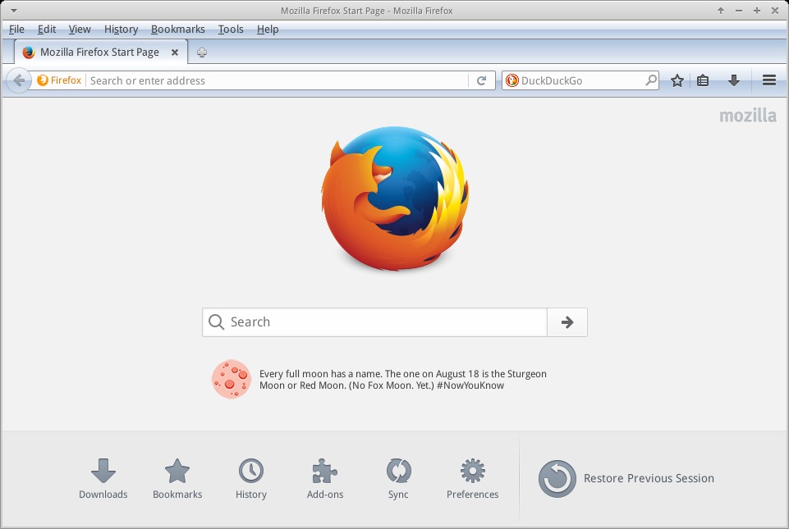Screen dimensions: 789x529
Task: Open Bookmarks from the start page launcher
Action: tap(177, 479)
